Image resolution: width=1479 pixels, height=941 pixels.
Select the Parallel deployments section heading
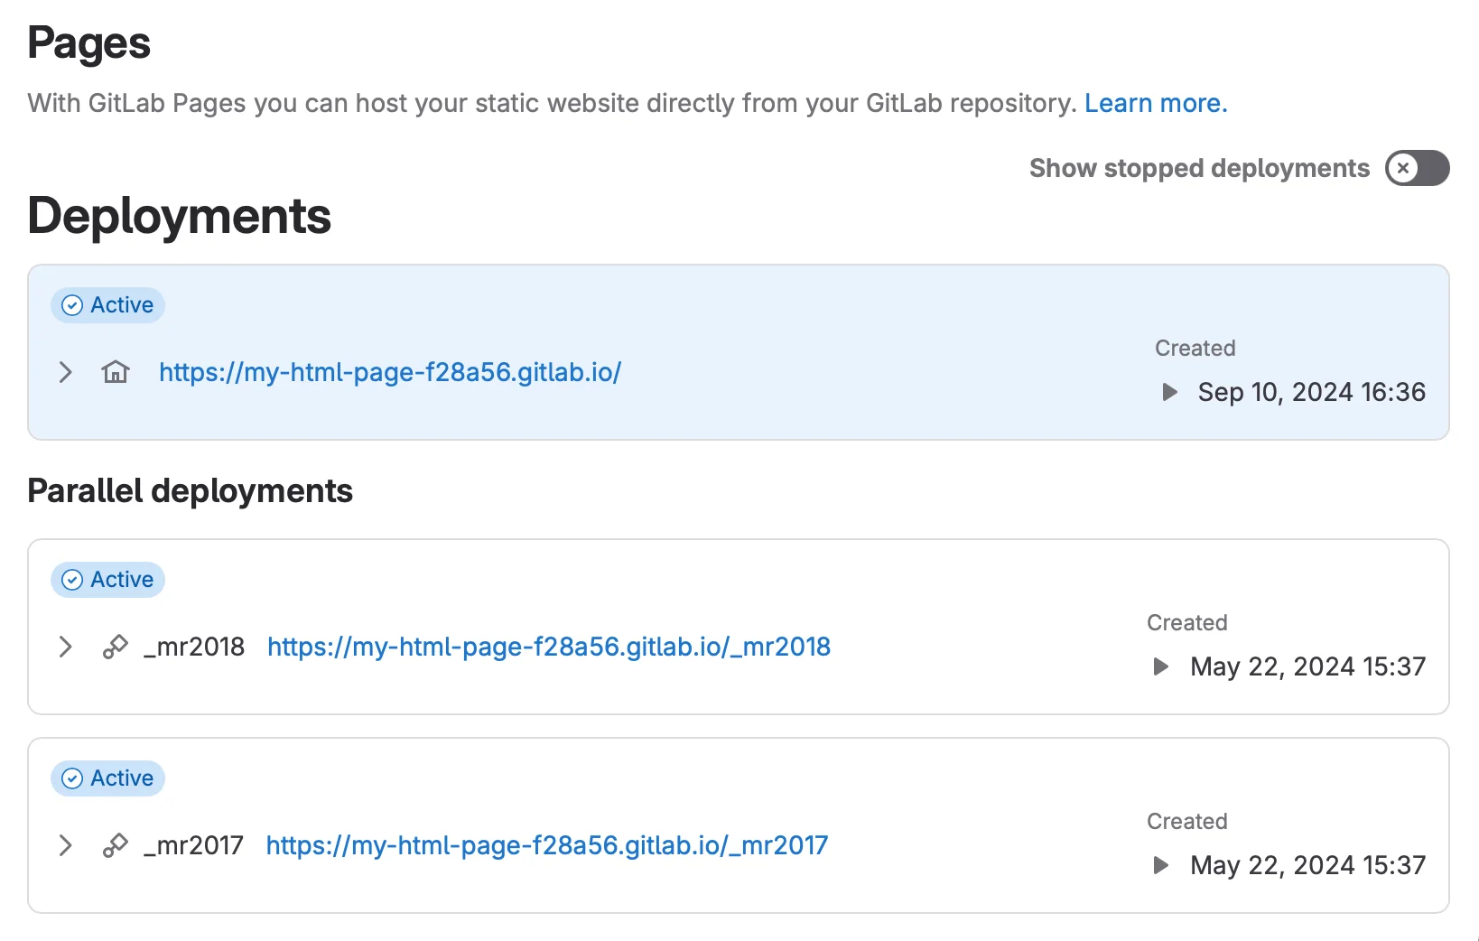coord(191,490)
